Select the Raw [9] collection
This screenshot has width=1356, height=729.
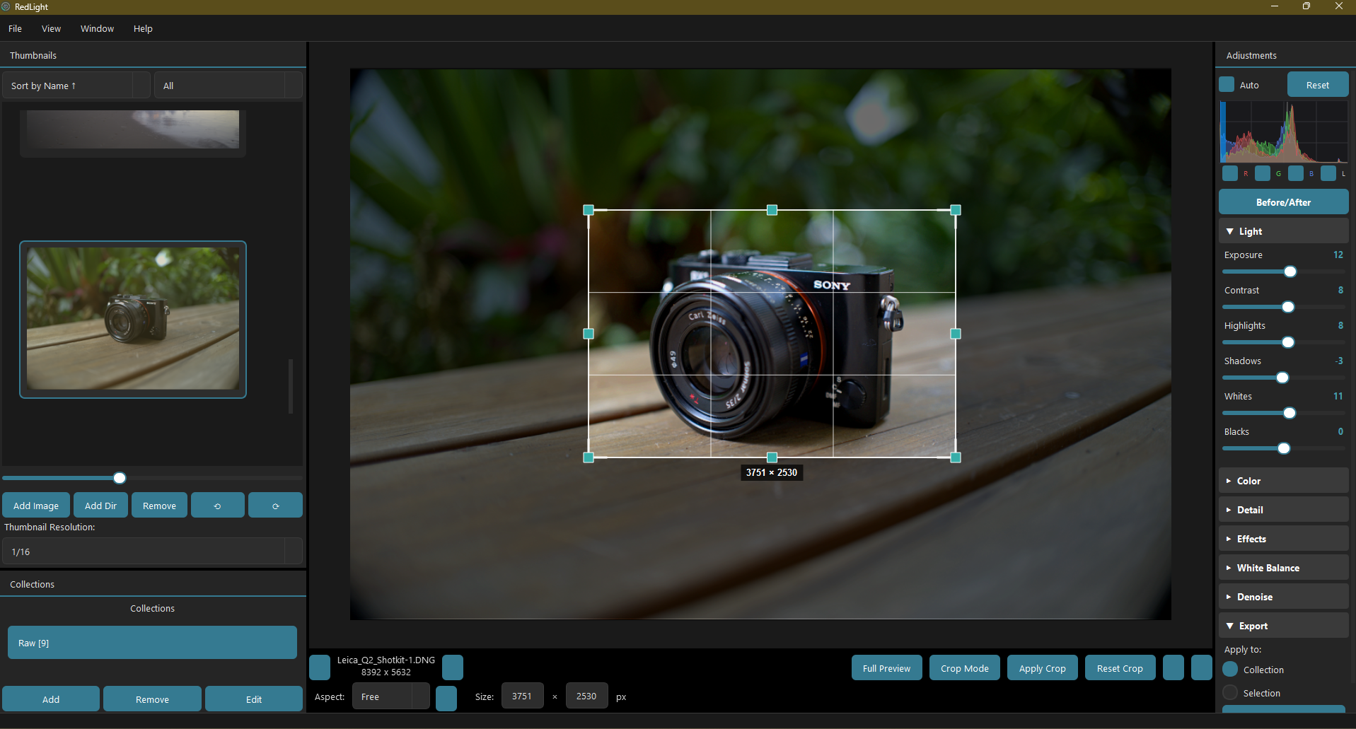pos(152,643)
